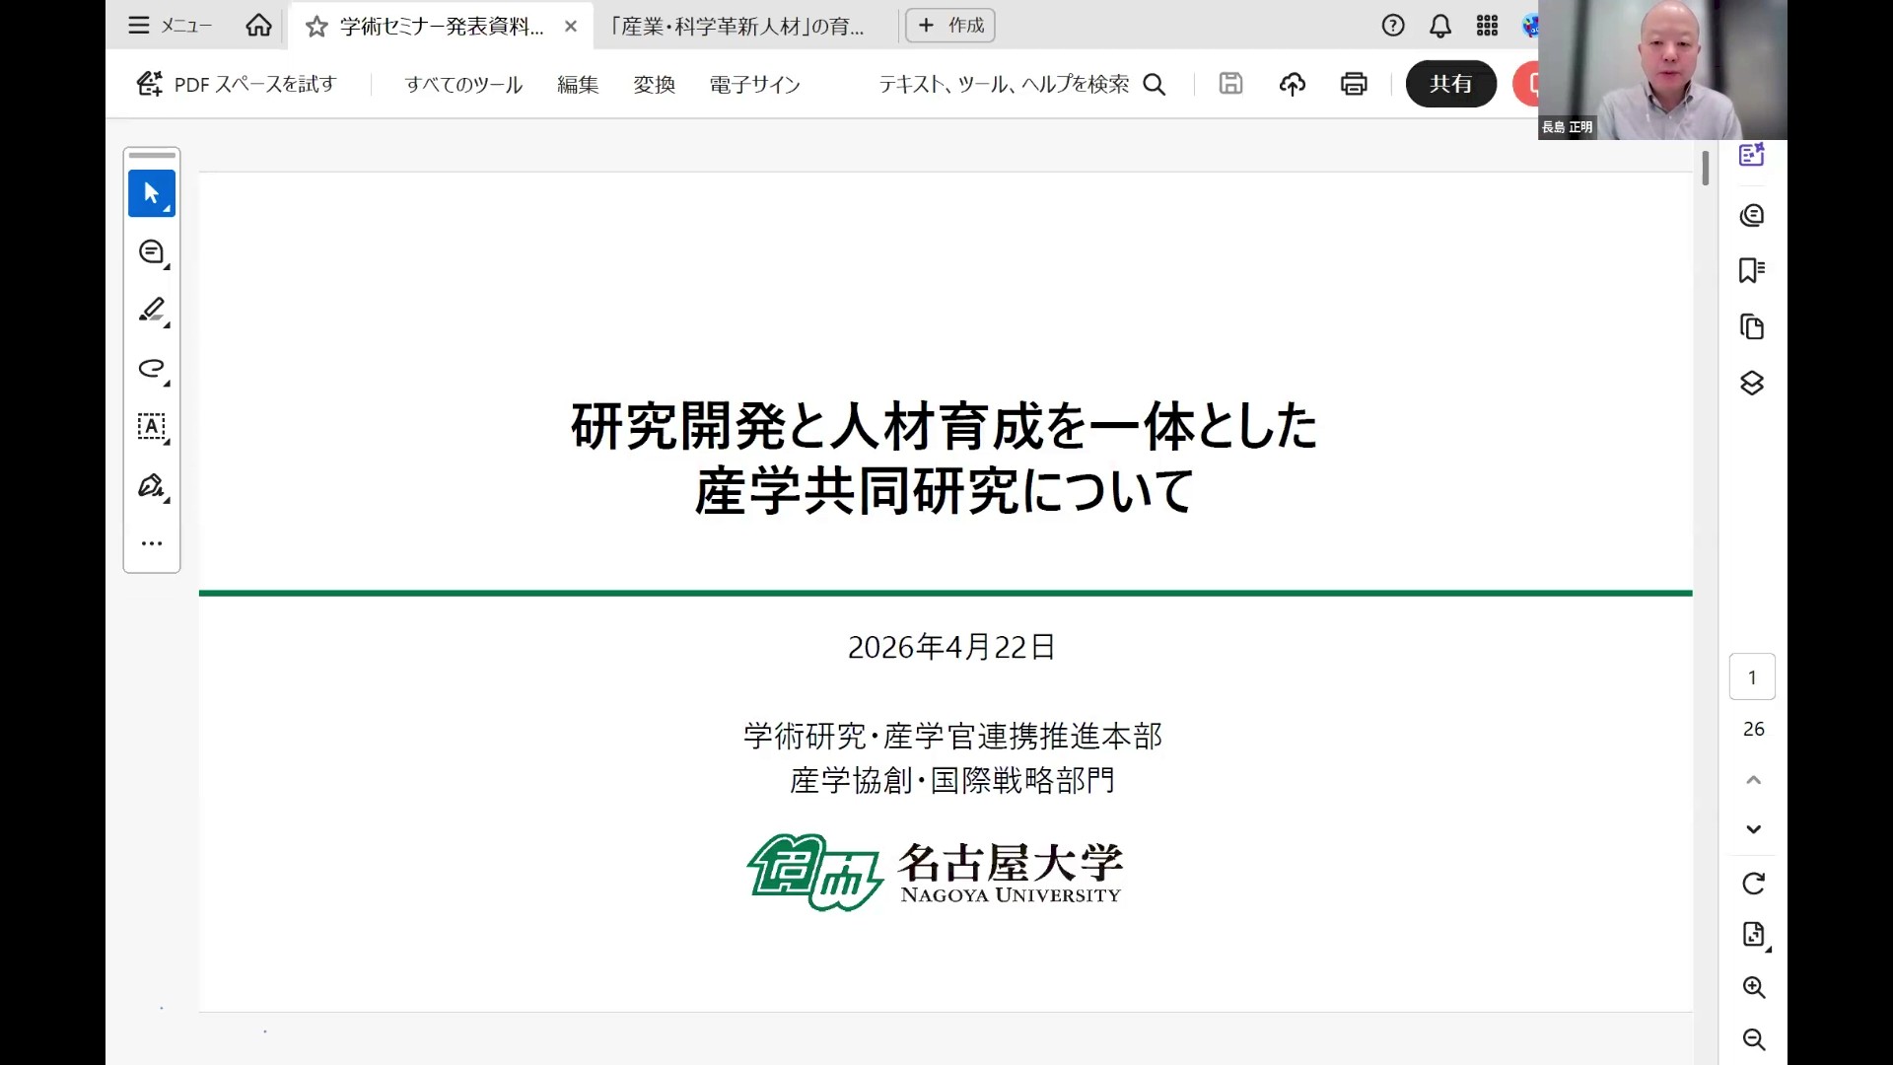Click the page number 1 field

[x=1752, y=677]
